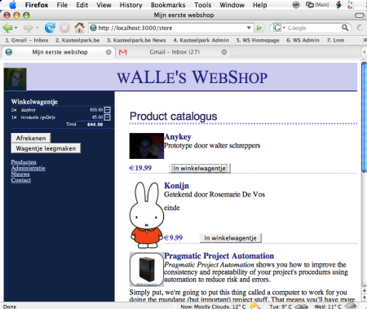Open the Bookmarks menu
Screen dimensions: 367x309
[168, 5]
